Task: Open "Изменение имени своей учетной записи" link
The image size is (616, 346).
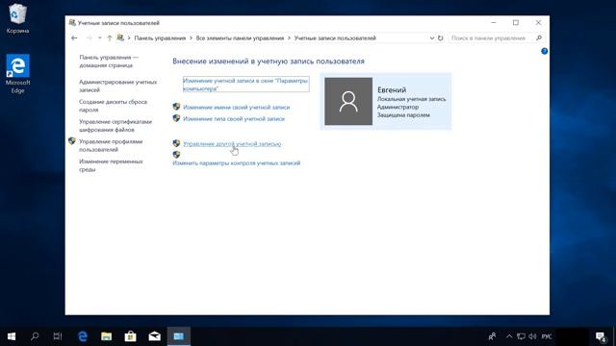Action: coord(237,107)
